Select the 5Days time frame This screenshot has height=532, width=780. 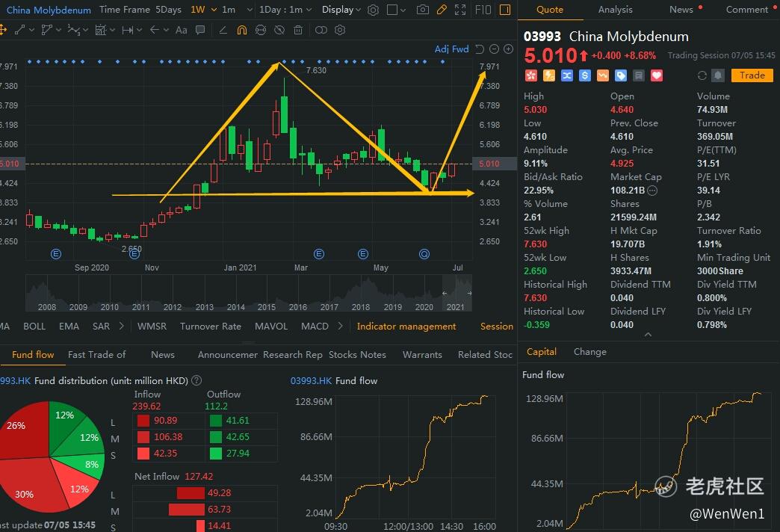[x=169, y=10]
